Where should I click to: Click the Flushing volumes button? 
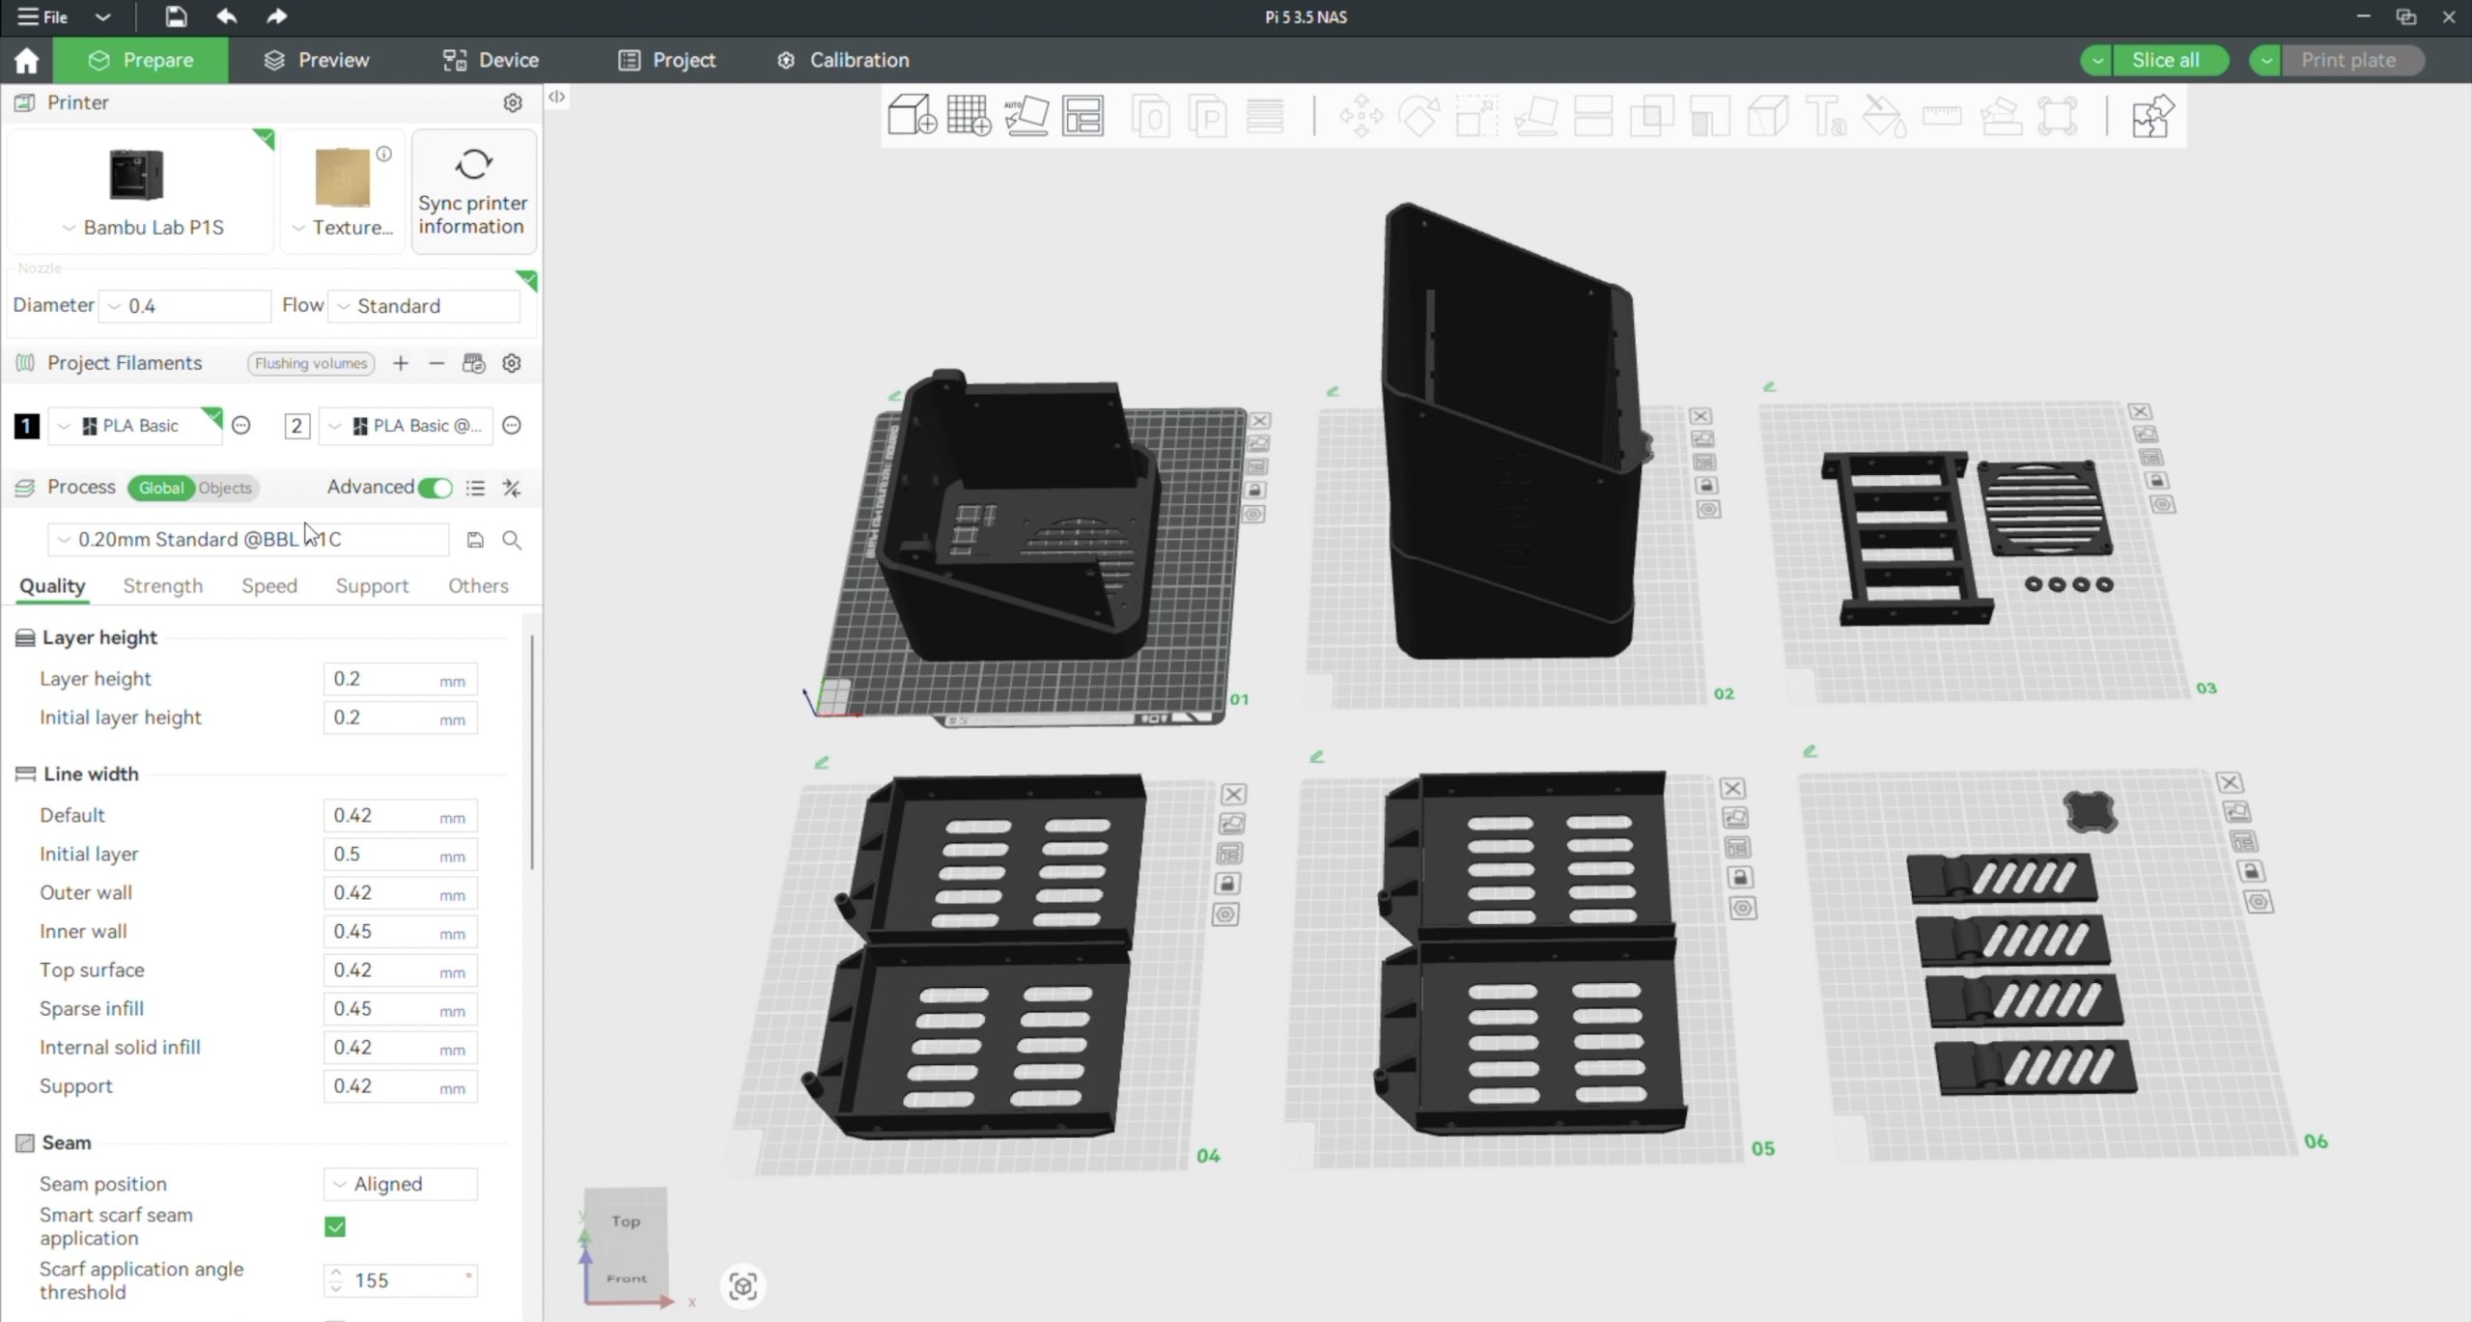click(x=310, y=363)
